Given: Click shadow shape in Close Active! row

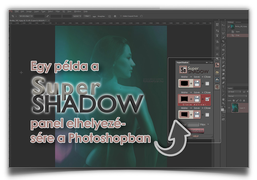Looking at the screenshot, I should [184, 99].
